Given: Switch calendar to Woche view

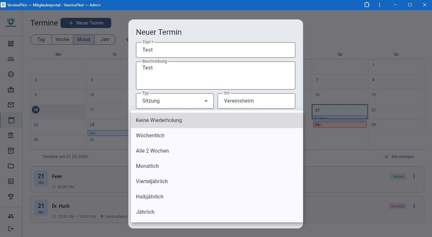Looking at the screenshot, I should [x=62, y=39].
